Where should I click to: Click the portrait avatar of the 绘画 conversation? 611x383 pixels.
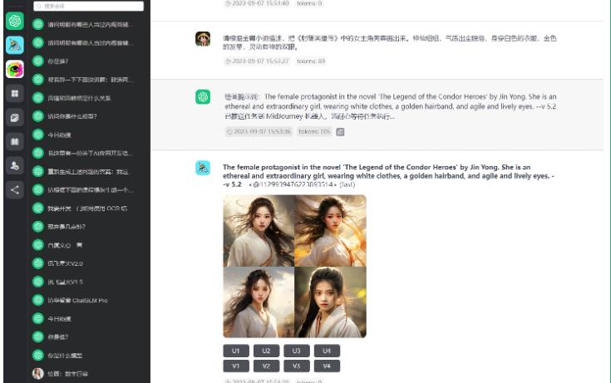[37, 374]
